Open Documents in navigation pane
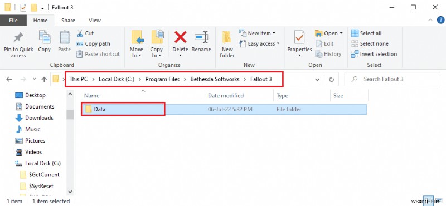This screenshot has width=446, height=206. (x=35, y=106)
